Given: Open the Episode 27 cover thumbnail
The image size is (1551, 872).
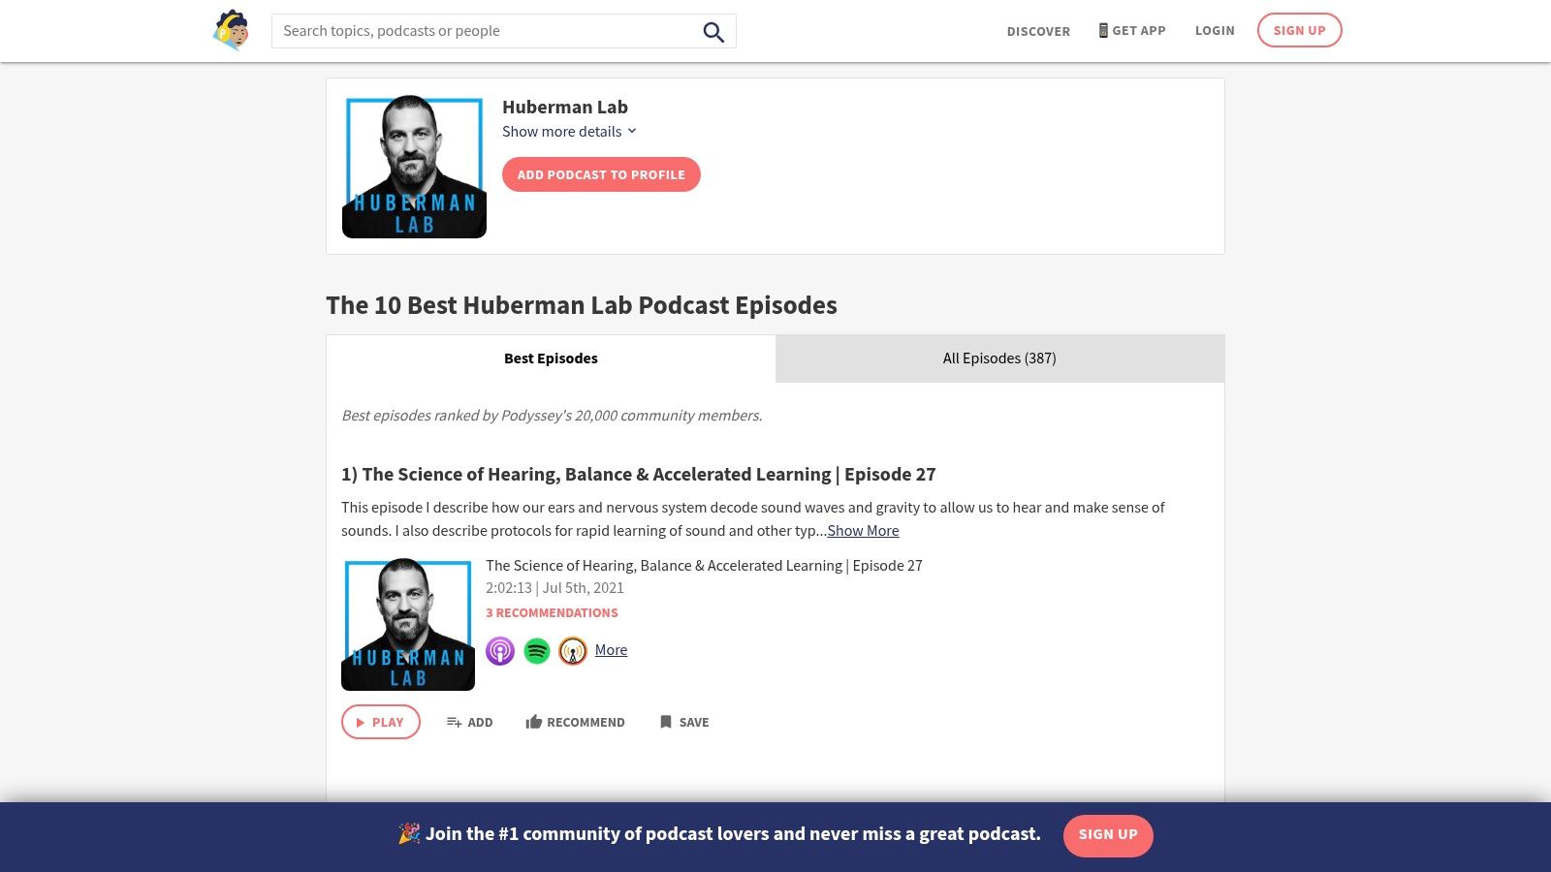Looking at the screenshot, I should (408, 624).
